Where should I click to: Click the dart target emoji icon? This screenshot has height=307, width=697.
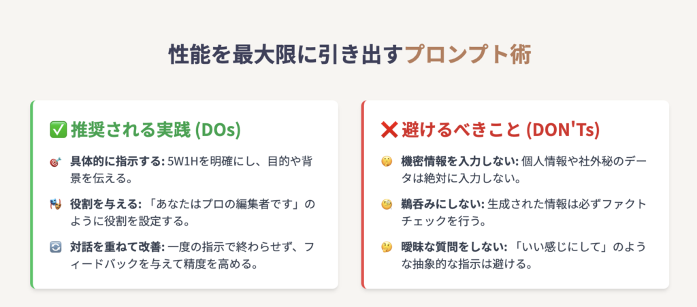coord(54,162)
